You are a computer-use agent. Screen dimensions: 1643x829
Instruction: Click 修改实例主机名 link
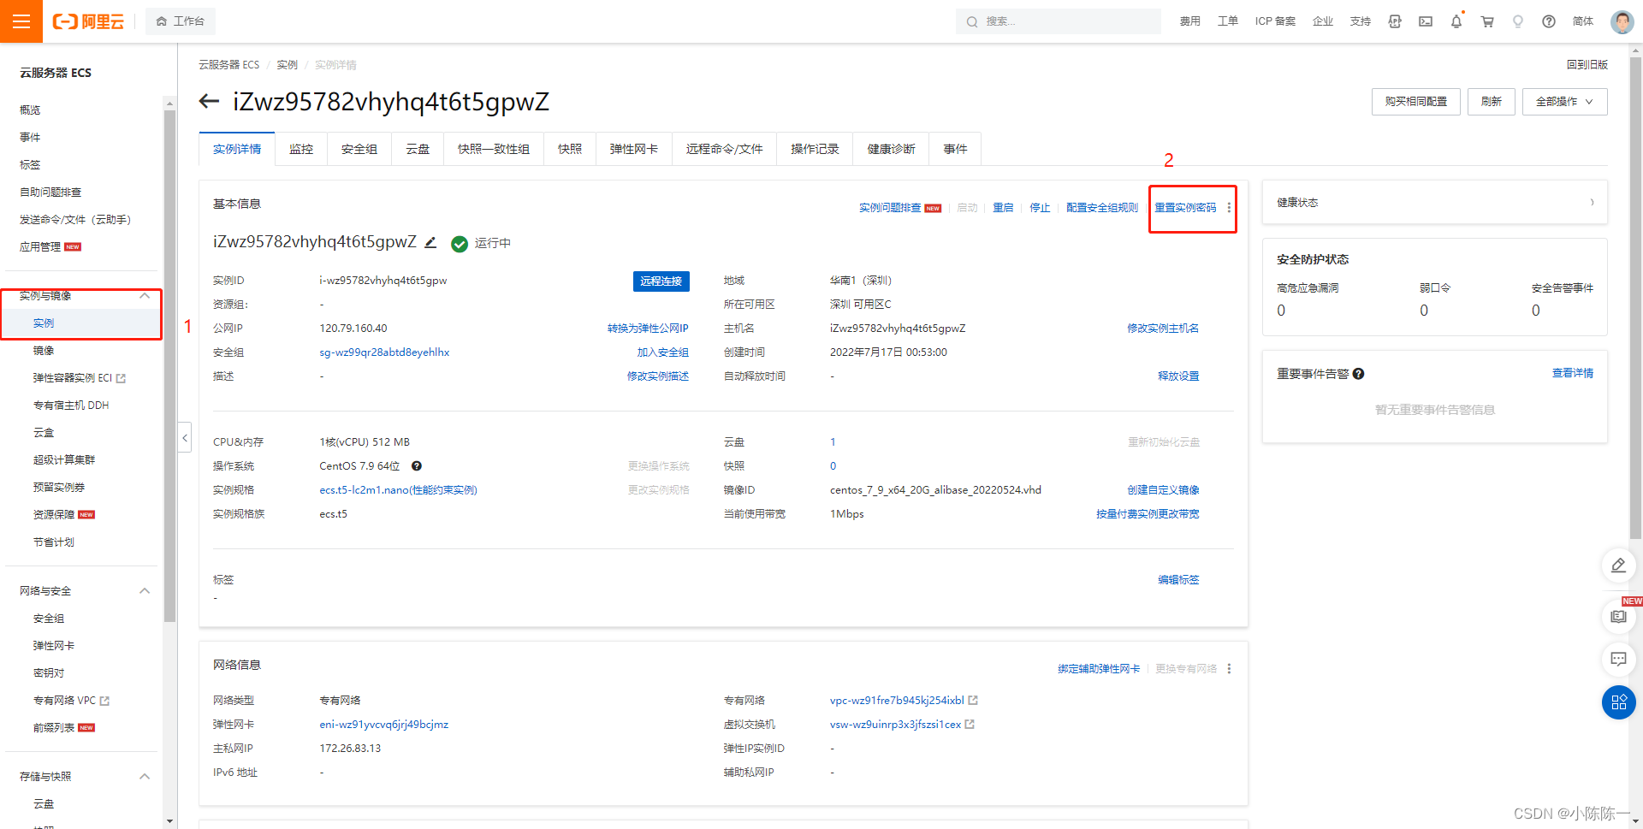[x=1163, y=329]
